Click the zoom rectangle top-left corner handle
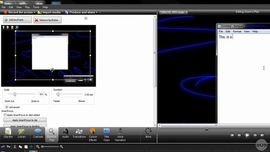The image size is (270, 152). [x=16, y=31]
